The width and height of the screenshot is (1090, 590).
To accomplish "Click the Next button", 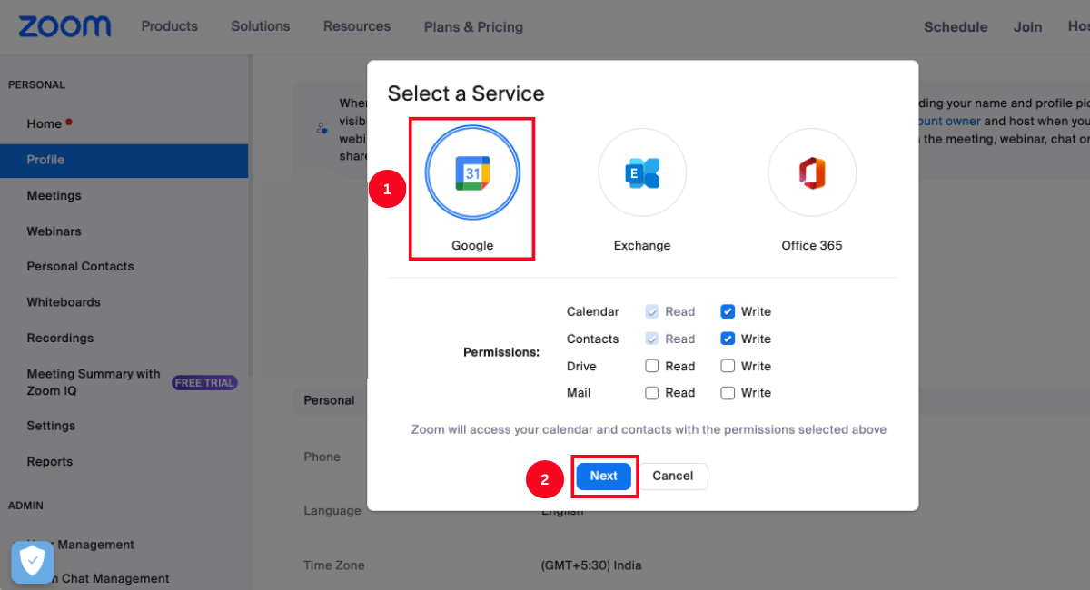I will click(x=603, y=476).
